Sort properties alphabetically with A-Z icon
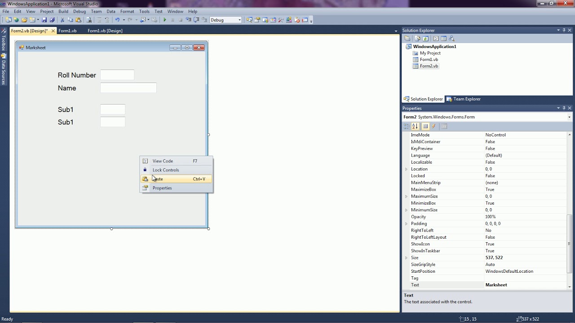The image size is (575, 323). click(x=415, y=126)
